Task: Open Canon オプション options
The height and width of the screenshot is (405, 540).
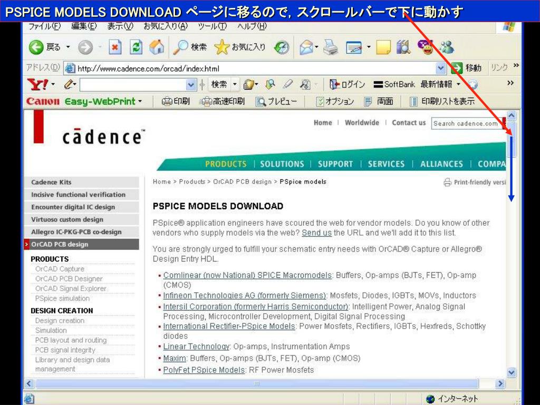Action: (335, 101)
